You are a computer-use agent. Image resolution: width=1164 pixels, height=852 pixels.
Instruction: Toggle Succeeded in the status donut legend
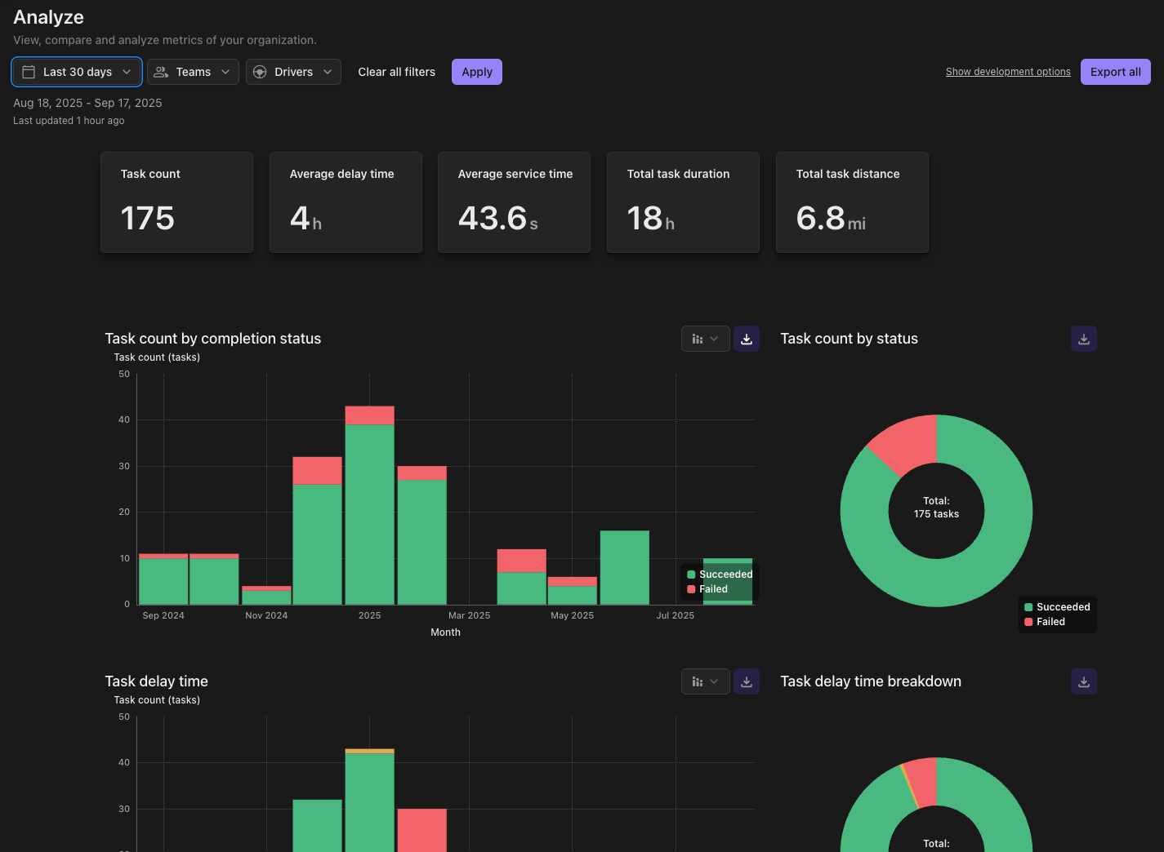coord(1057,607)
